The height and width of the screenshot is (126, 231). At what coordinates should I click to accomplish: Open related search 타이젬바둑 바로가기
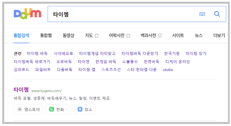point(32,61)
